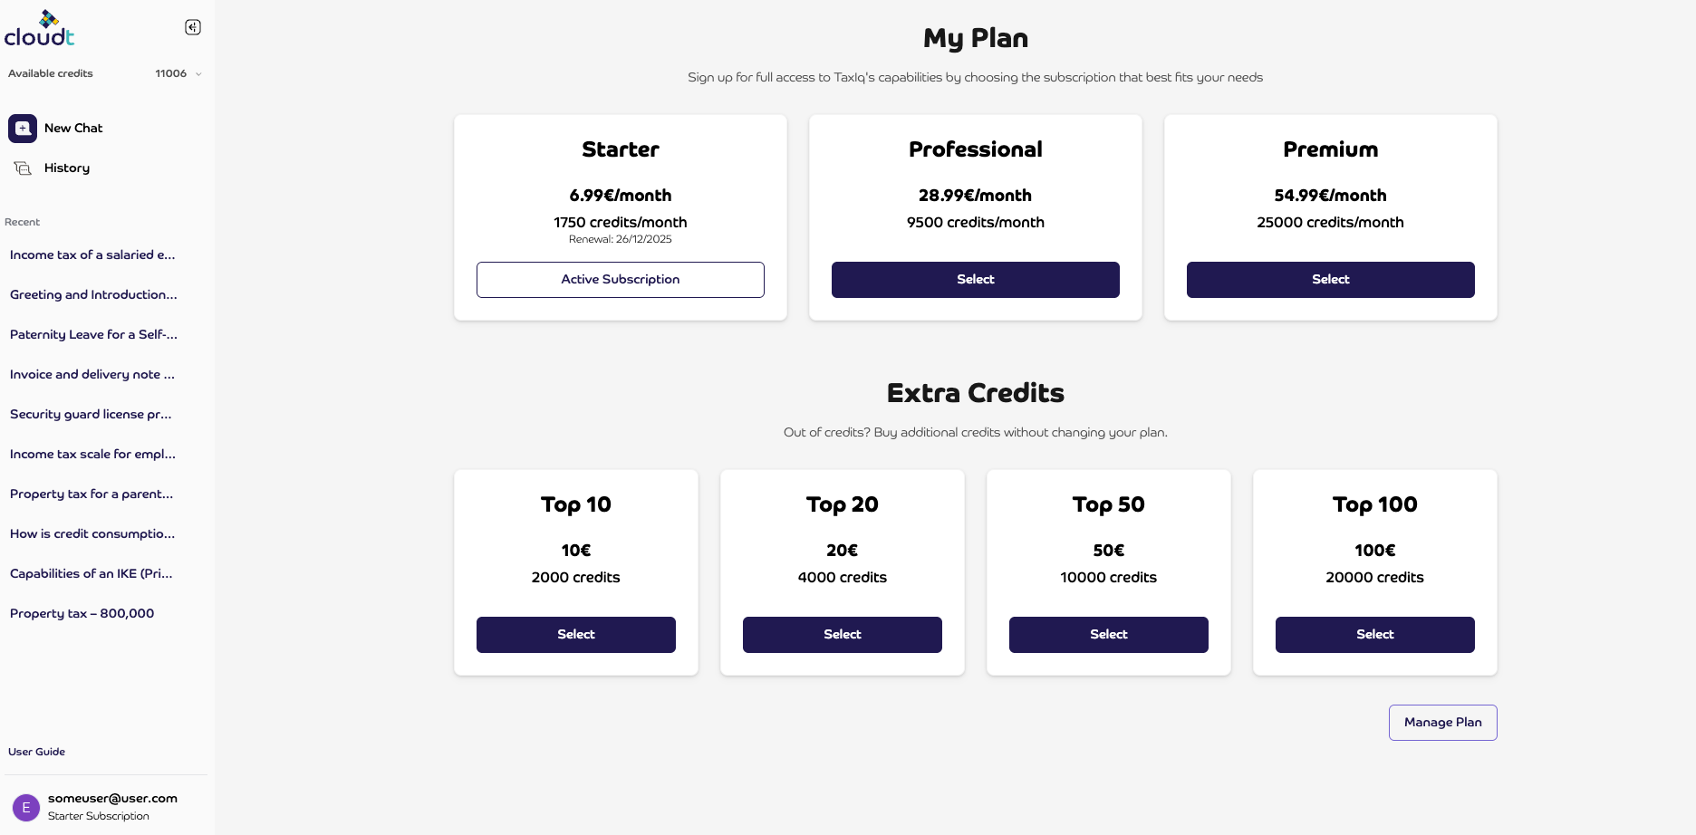Viewport: 1696px width, 835px height.
Task: Open the User Guide link
Action: [x=37, y=752]
